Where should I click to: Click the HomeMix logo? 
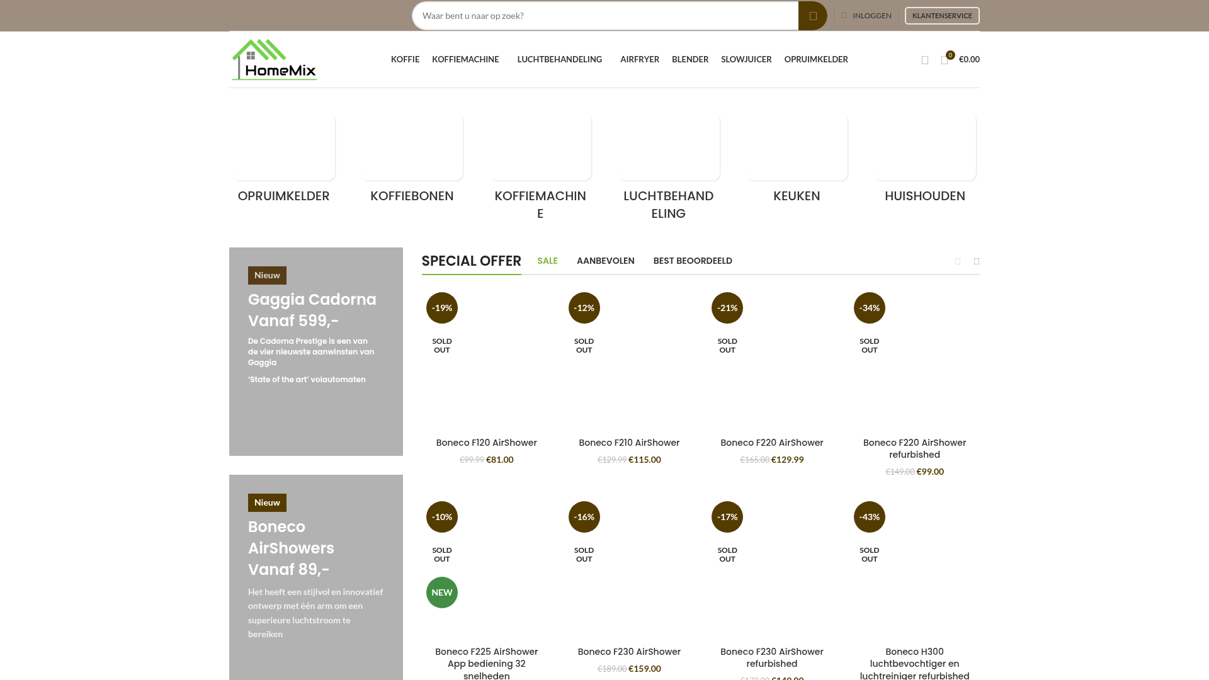275,60
